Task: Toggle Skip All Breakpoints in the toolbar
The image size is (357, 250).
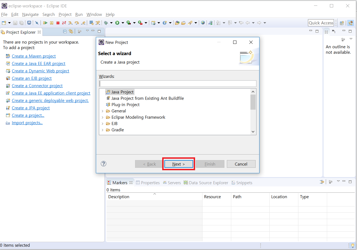Action: [x=37, y=23]
